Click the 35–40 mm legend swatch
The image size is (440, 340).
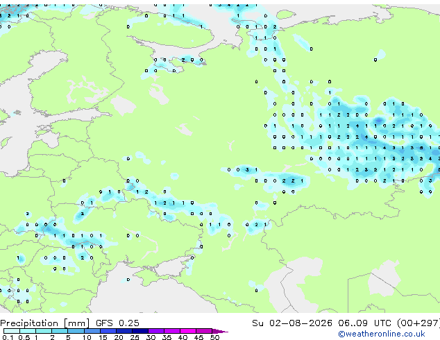(x=171, y=331)
